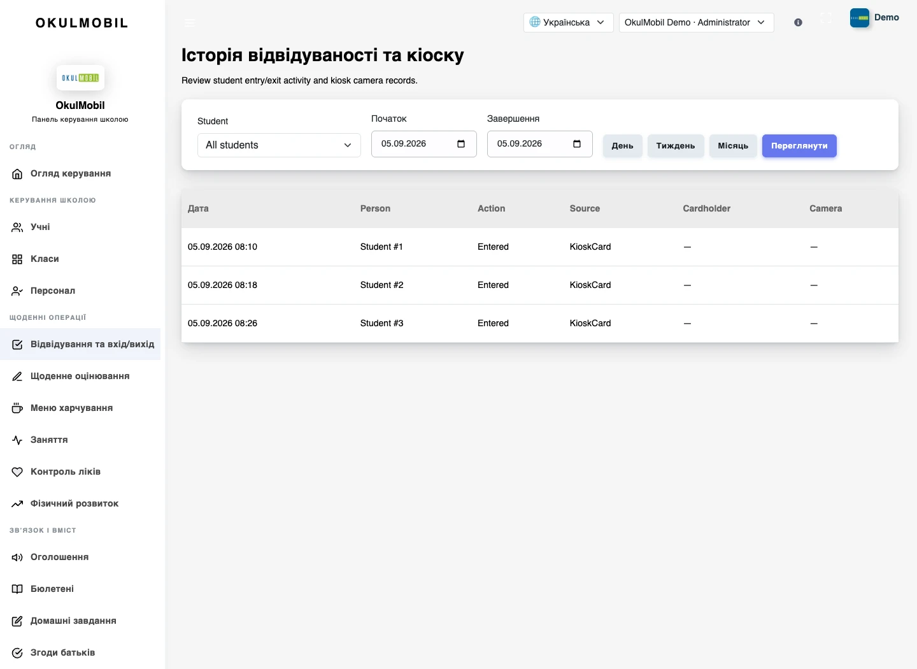The width and height of the screenshot is (917, 669).
Task: Click the megaphone icon for Оголошення
Action: (17, 557)
